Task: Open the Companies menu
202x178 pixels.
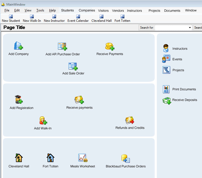Action: 87,10
